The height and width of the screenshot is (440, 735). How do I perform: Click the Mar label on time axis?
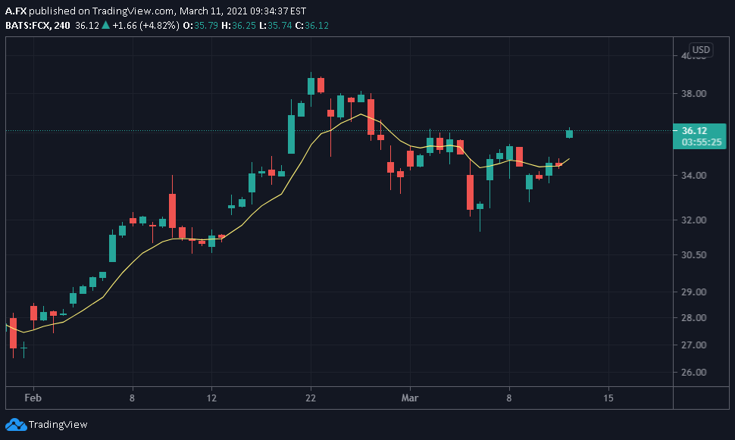click(x=410, y=398)
